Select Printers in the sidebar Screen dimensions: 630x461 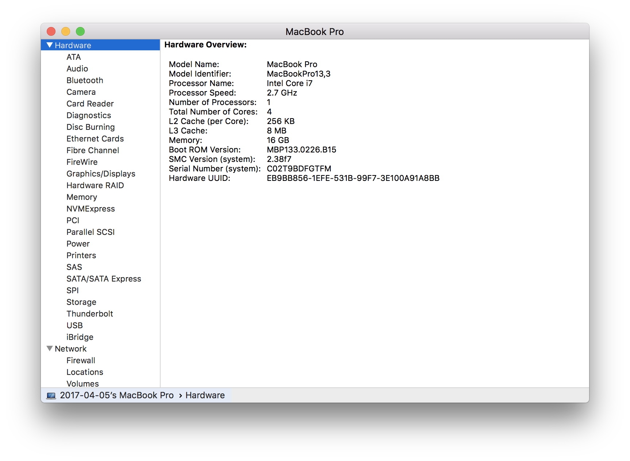[81, 255]
